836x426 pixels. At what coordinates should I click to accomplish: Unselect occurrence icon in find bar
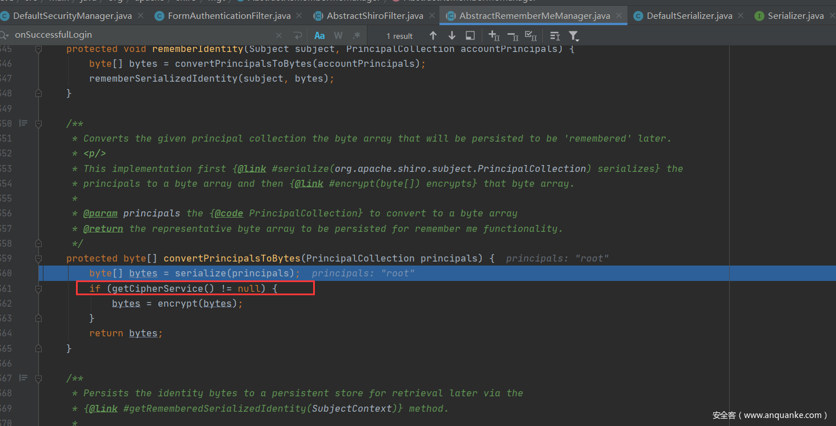(x=513, y=36)
